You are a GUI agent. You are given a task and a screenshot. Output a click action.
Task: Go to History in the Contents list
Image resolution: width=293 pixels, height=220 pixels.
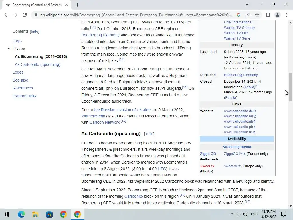click(x=19, y=49)
